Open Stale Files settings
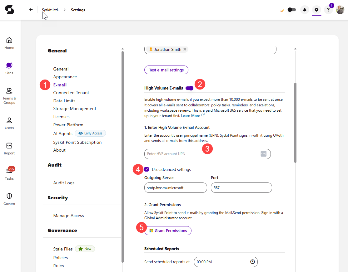The width and height of the screenshot is (348, 272). 63,249
